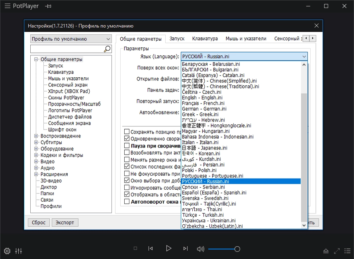Click the settings search input field
Image resolution: width=354 pixels, height=259 pixels.
[67, 49]
